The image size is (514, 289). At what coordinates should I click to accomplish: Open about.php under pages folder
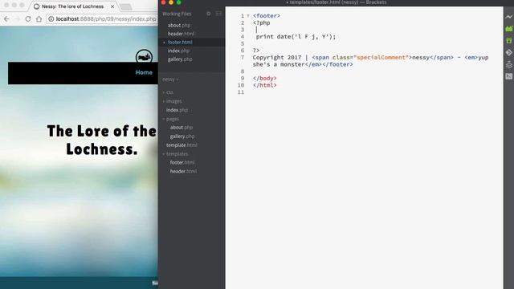tap(182, 128)
